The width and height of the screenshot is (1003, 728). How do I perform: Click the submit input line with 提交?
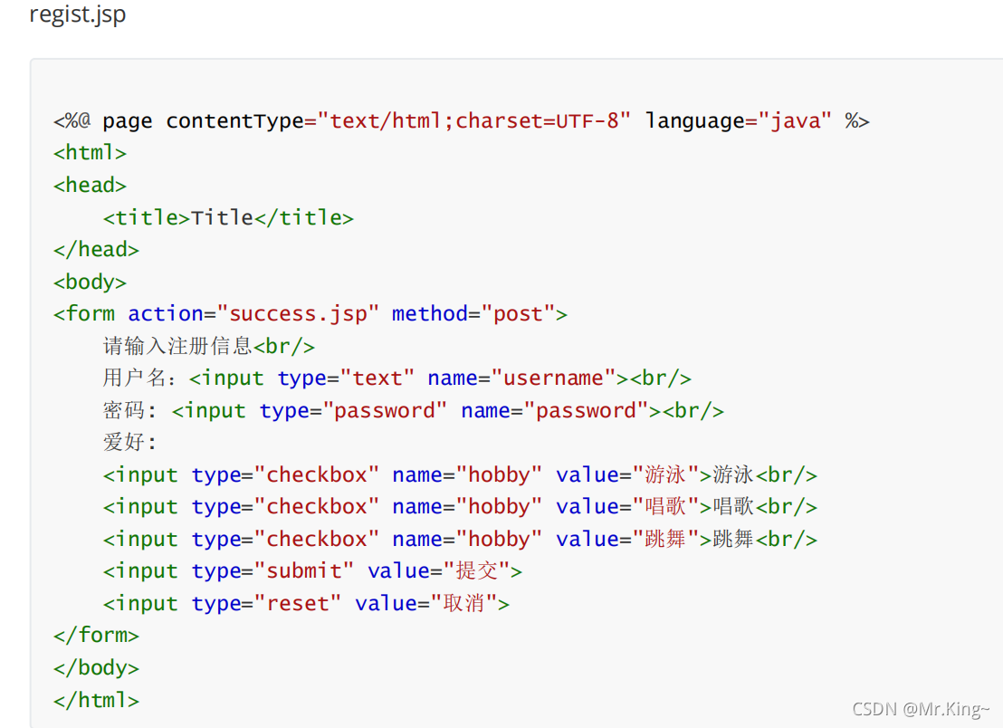point(313,570)
